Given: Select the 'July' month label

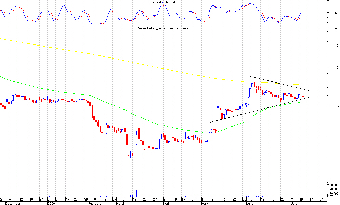Looking at the screenshot, I should (x=294, y=204).
